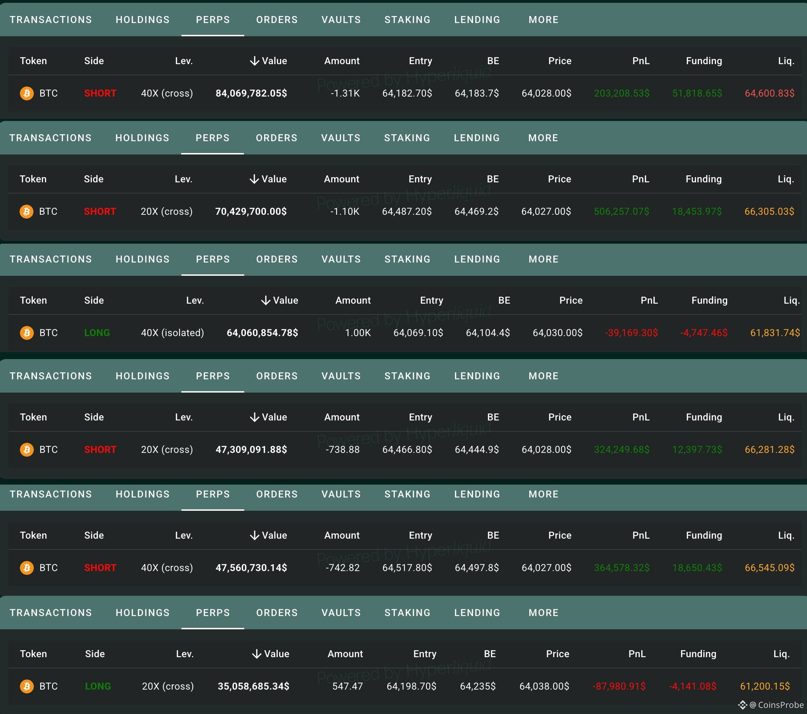Click the 66,545.09$ liquidation price

pyautogui.click(x=769, y=568)
